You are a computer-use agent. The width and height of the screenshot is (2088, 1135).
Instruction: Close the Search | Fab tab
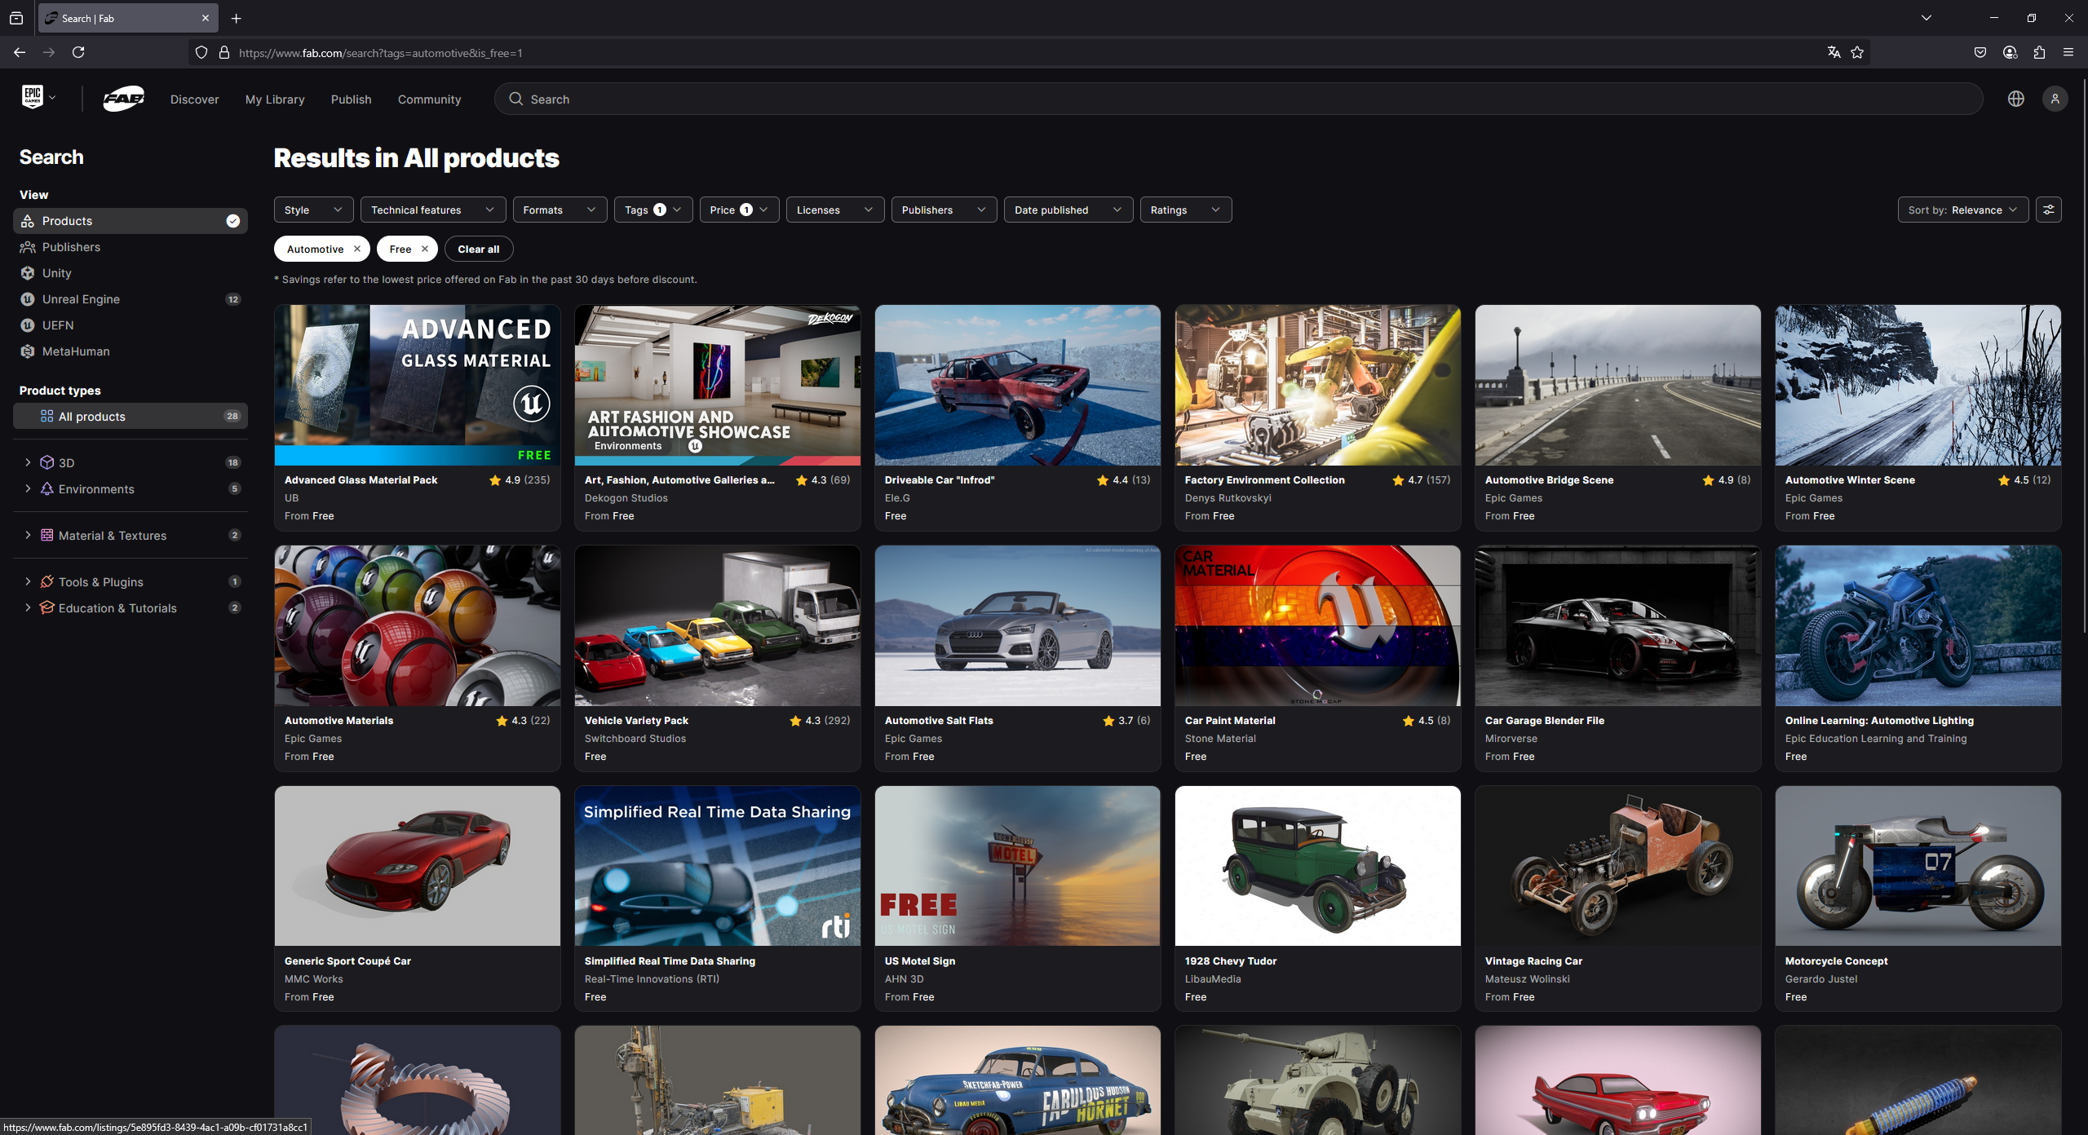pyautogui.click(x=205, y=18)
